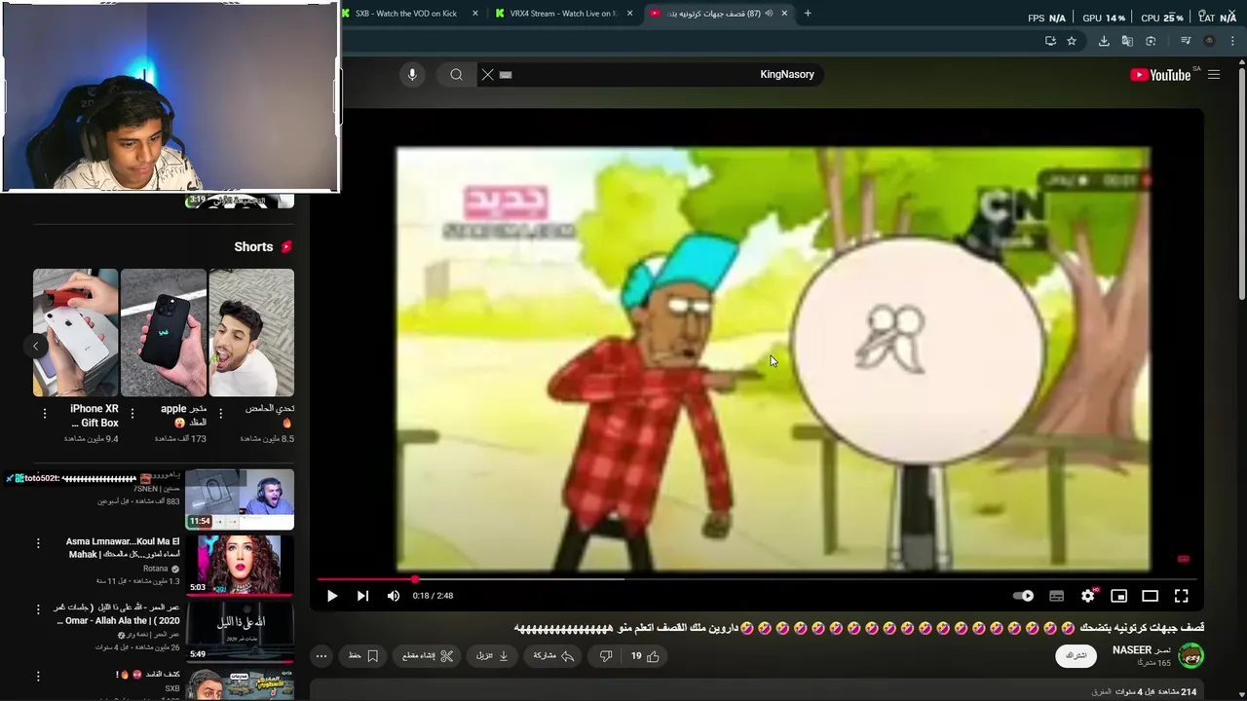The width and height of the screenshot is (1247, 701).
Task: Click the video player cartoon frame
Action: 773,360
